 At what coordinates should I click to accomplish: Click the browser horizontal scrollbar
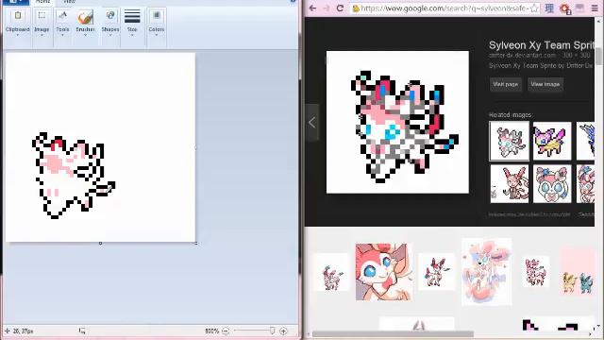[x=393, y=333]
